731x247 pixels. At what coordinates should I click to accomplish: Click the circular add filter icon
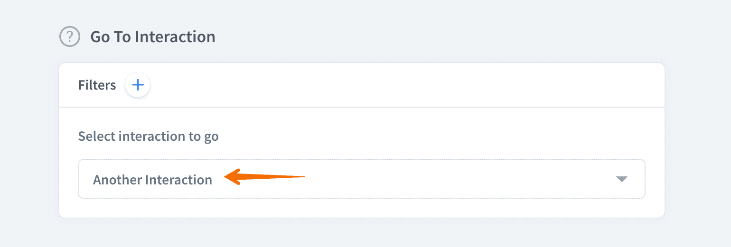tap(138, 85)
